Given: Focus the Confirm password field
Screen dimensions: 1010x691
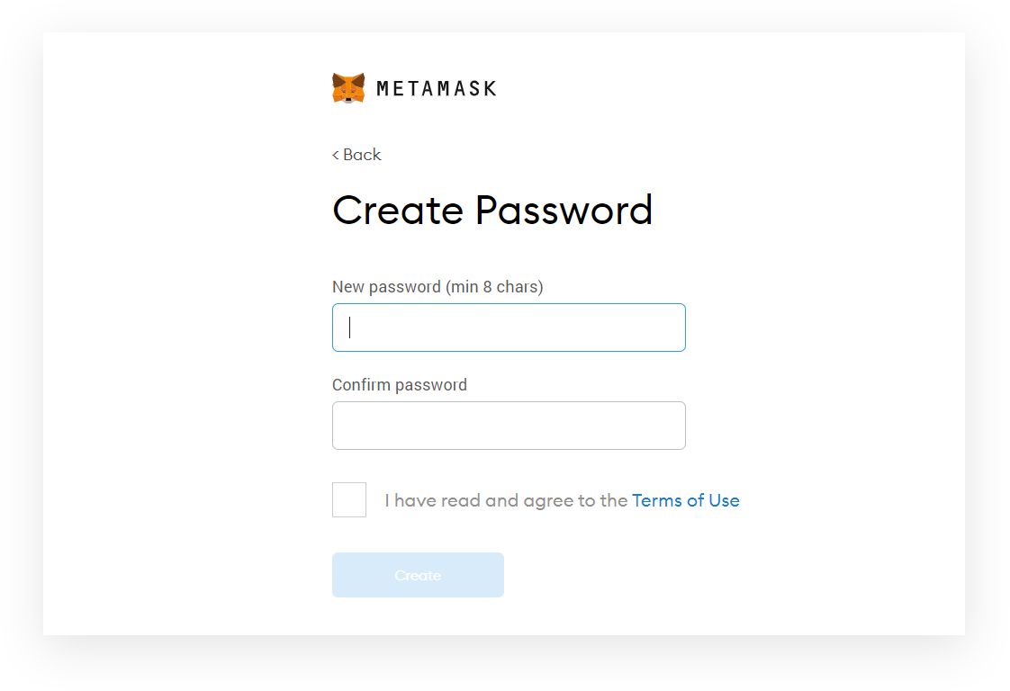Looking at the screenshot, I should 509,425.
